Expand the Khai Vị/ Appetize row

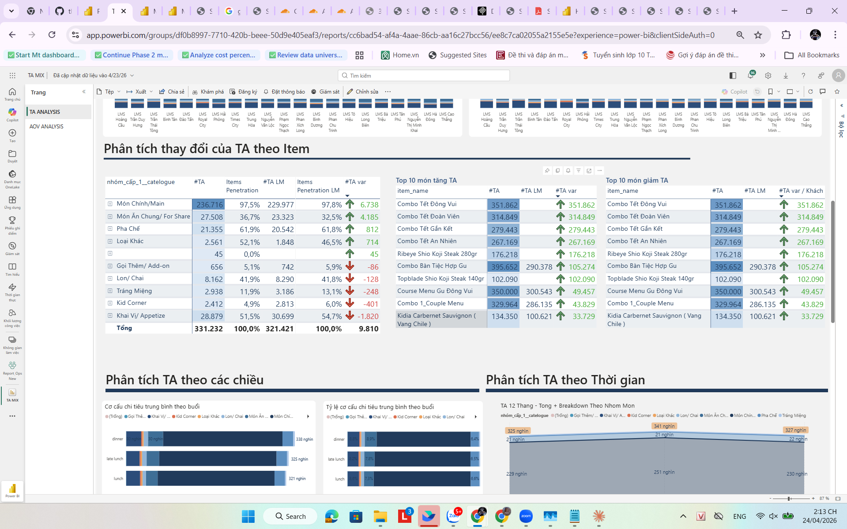click(x=110, y=315)
